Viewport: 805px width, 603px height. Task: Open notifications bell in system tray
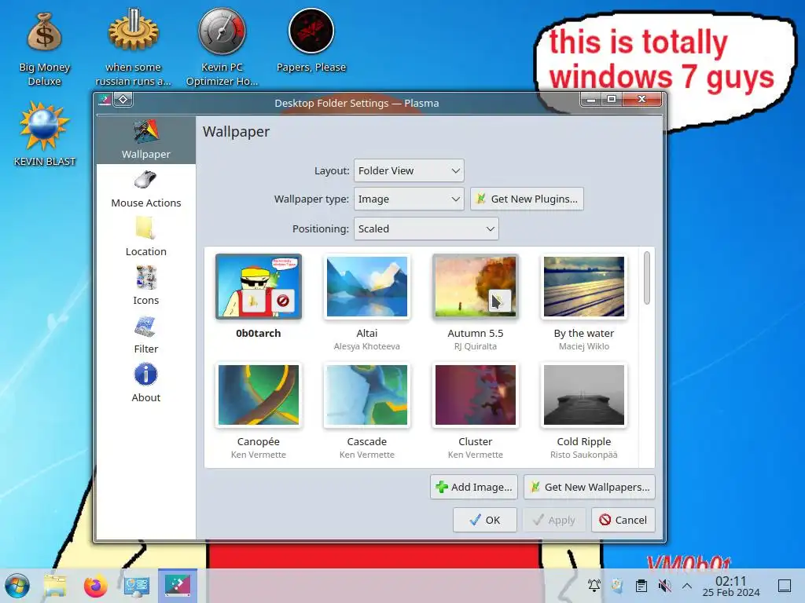pyautogui.click(x=594, y=586)
